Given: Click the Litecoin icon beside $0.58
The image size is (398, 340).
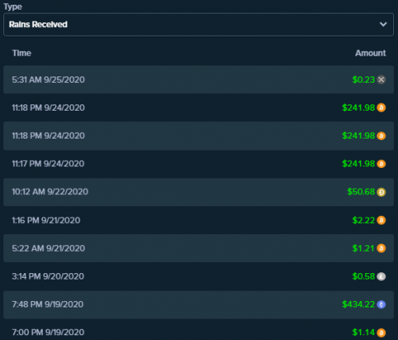Looking at the screenshot, I should [x=381, y=276].
